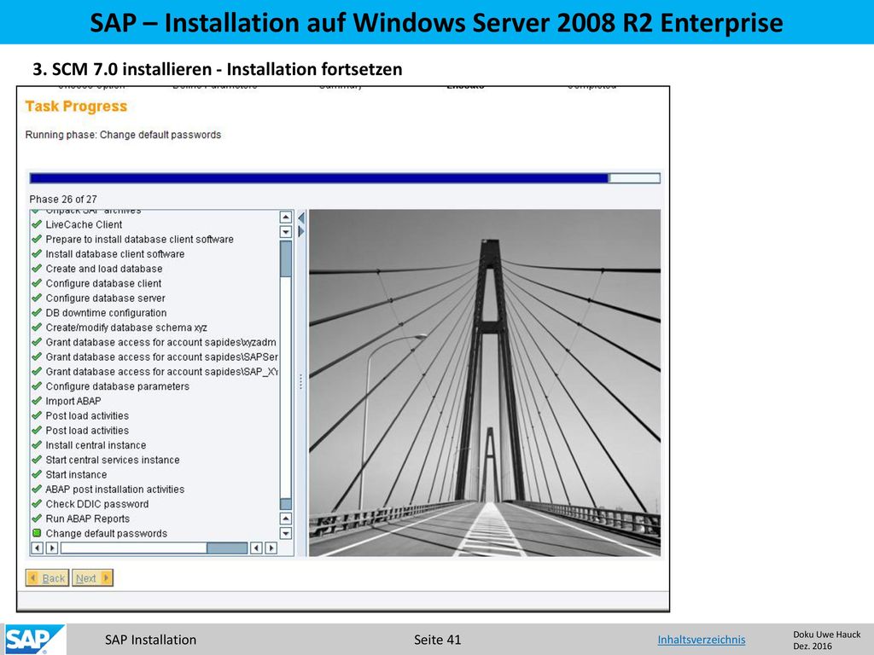This screenshot has width=874, height=655.
Task: Click checkmark icon beside Run ABAP Reports
Action: (37, 518)
